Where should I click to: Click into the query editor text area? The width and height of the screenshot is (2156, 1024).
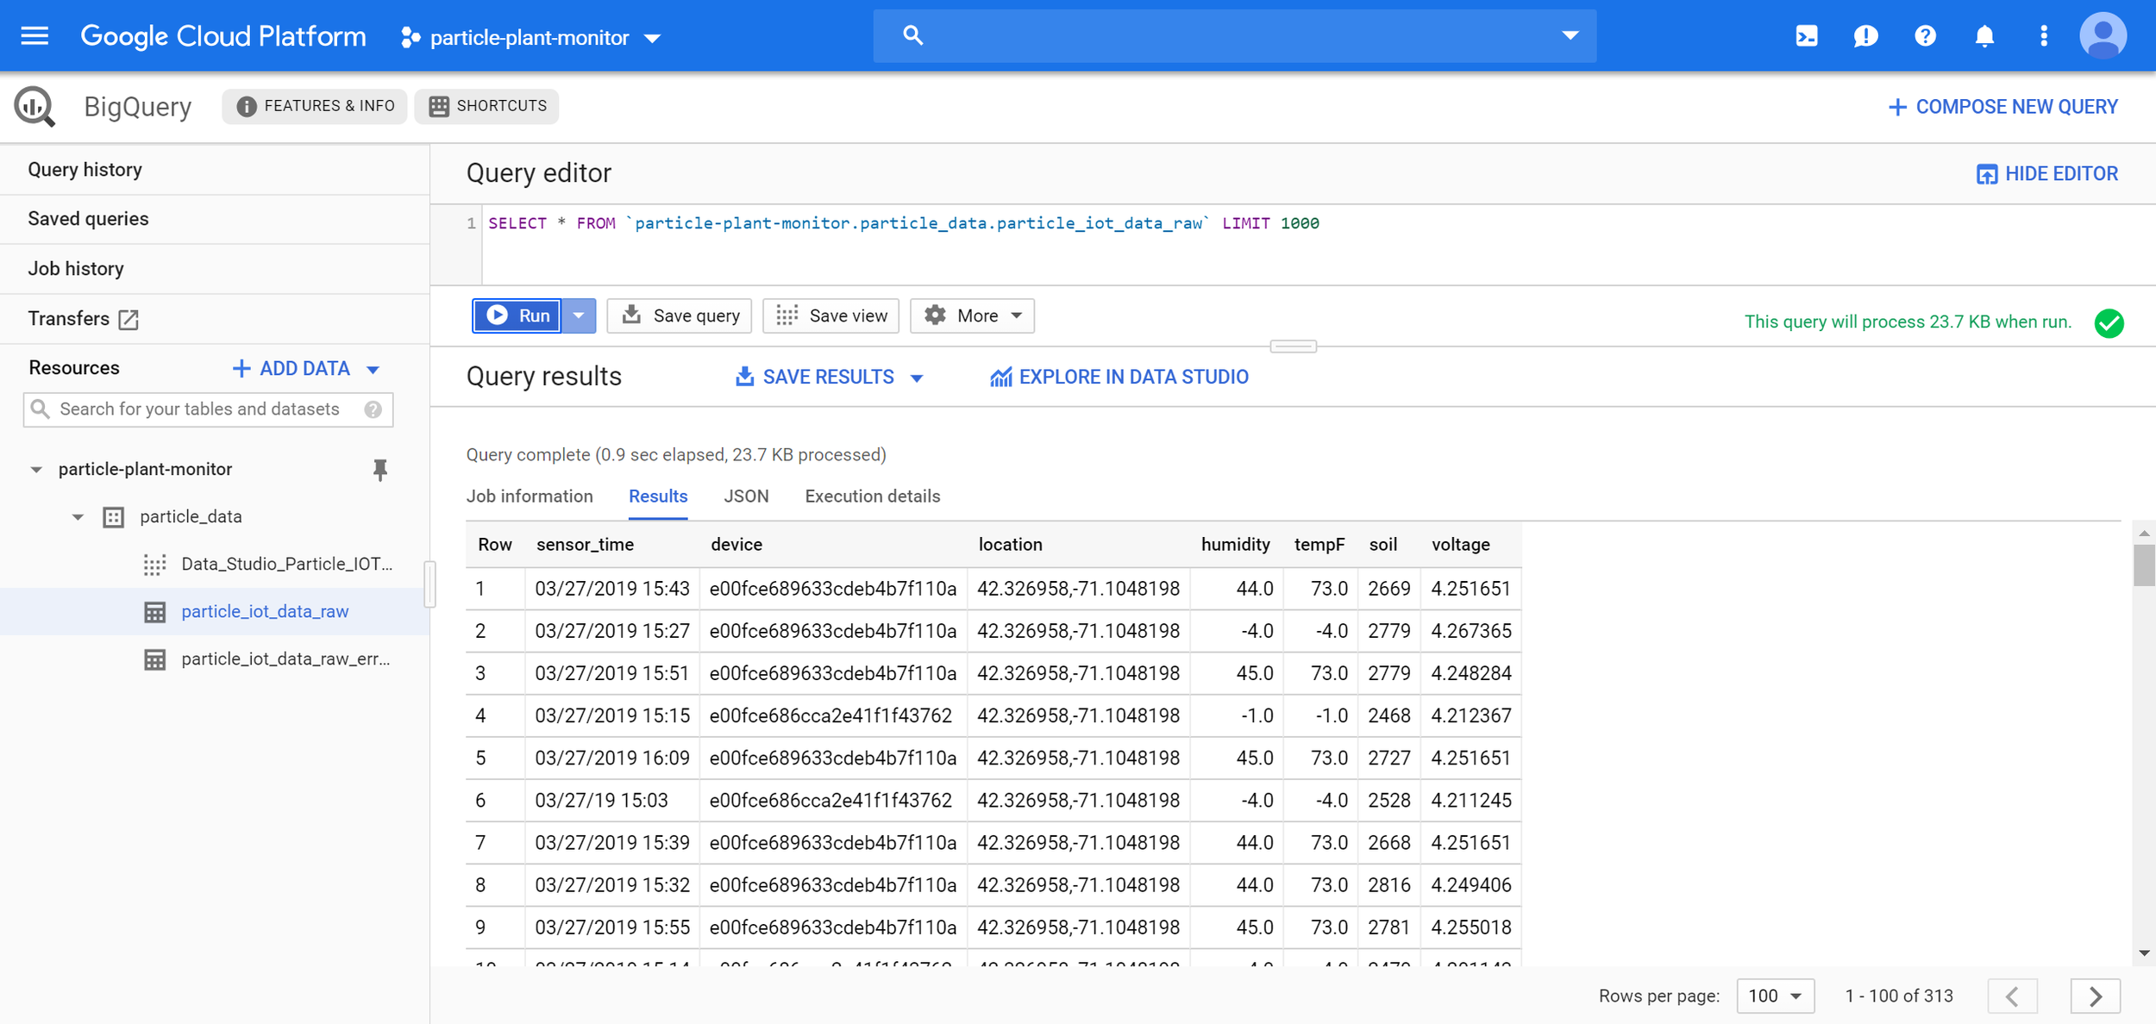click(1318, 245)
